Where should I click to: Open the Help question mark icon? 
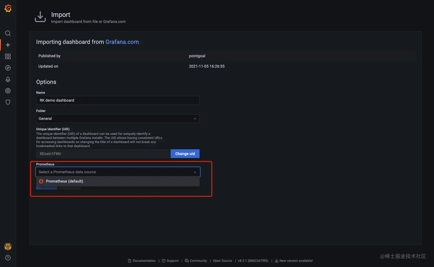tap(8, 258)
